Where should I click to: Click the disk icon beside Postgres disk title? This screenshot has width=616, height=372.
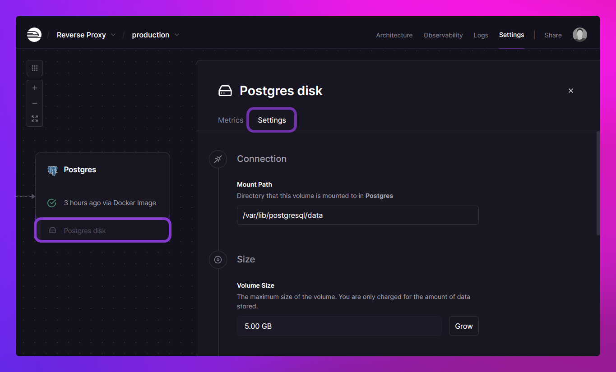(225, 91)
